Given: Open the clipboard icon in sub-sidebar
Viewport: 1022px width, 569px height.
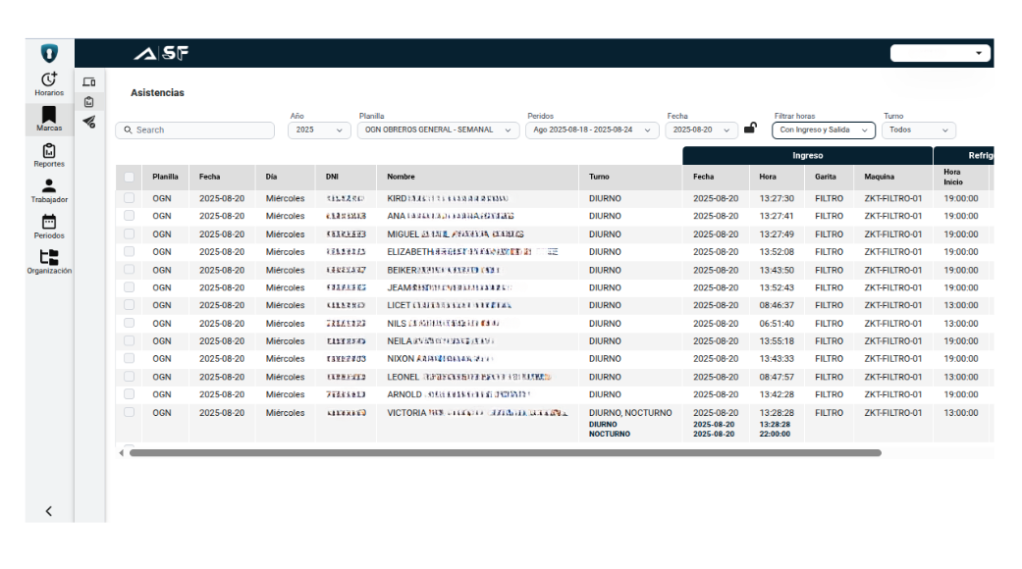Looking at the screenshot, I should (x=89, y=102).
